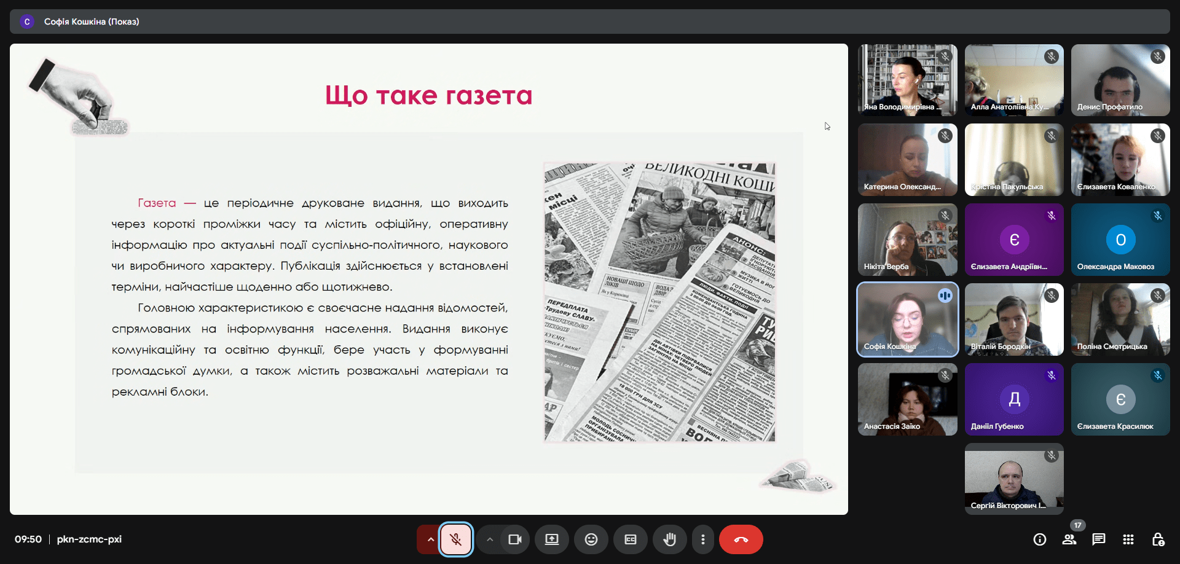Image resolution: width=1180 pixels, height=564 pixels.
Task: Click the present screen icon
Action: click(551, 539)
